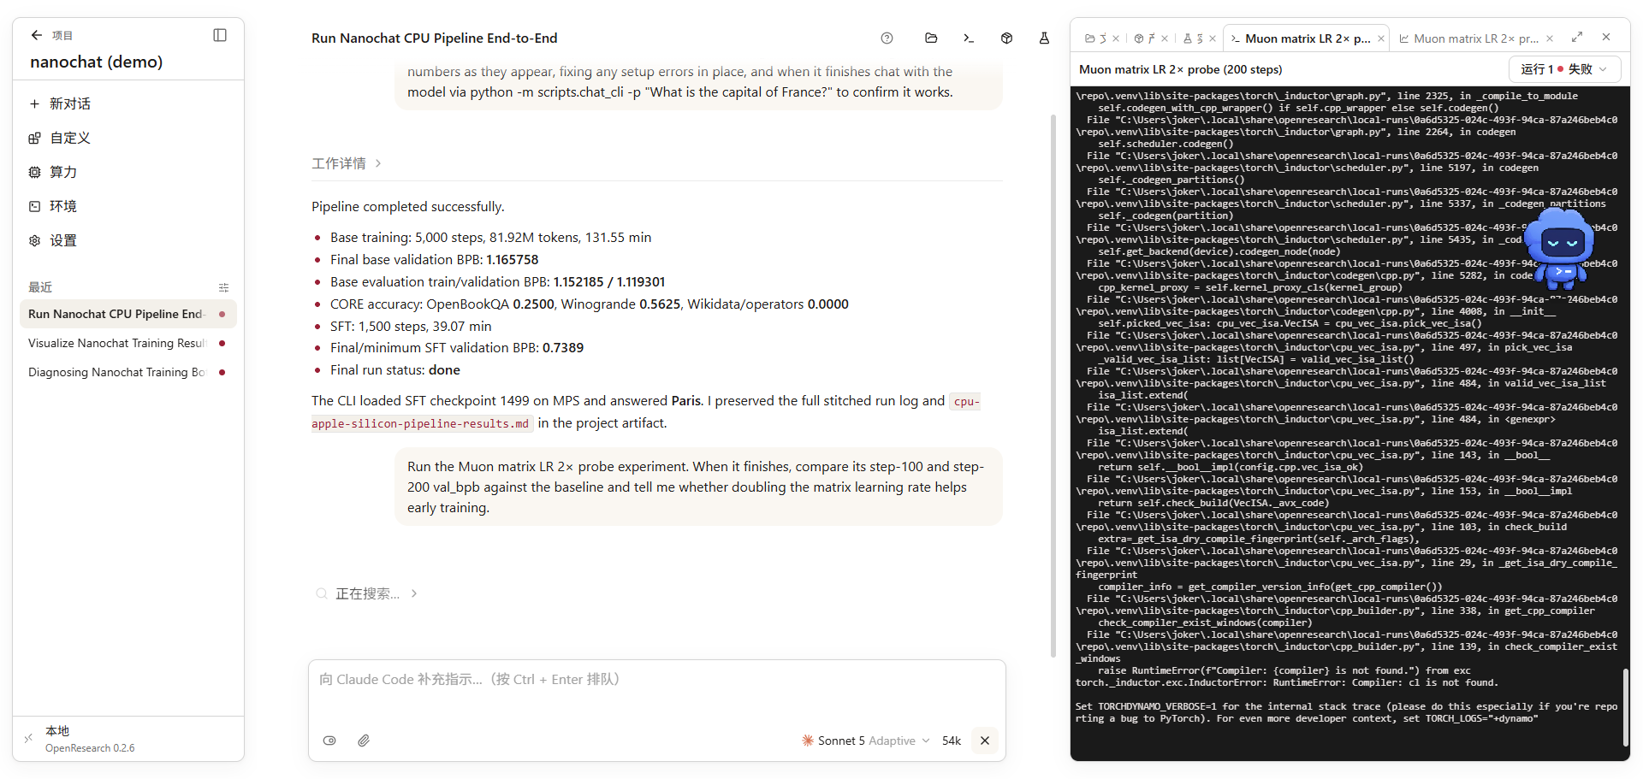
Task: Click the 'Run Nanochat CPU Pipeline End-to-End' title
Action: (435, 38)
